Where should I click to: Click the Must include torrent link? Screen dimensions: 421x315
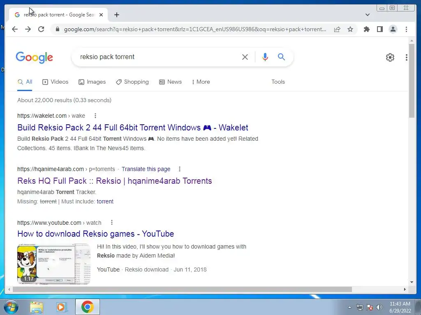[x=105, y=201]
